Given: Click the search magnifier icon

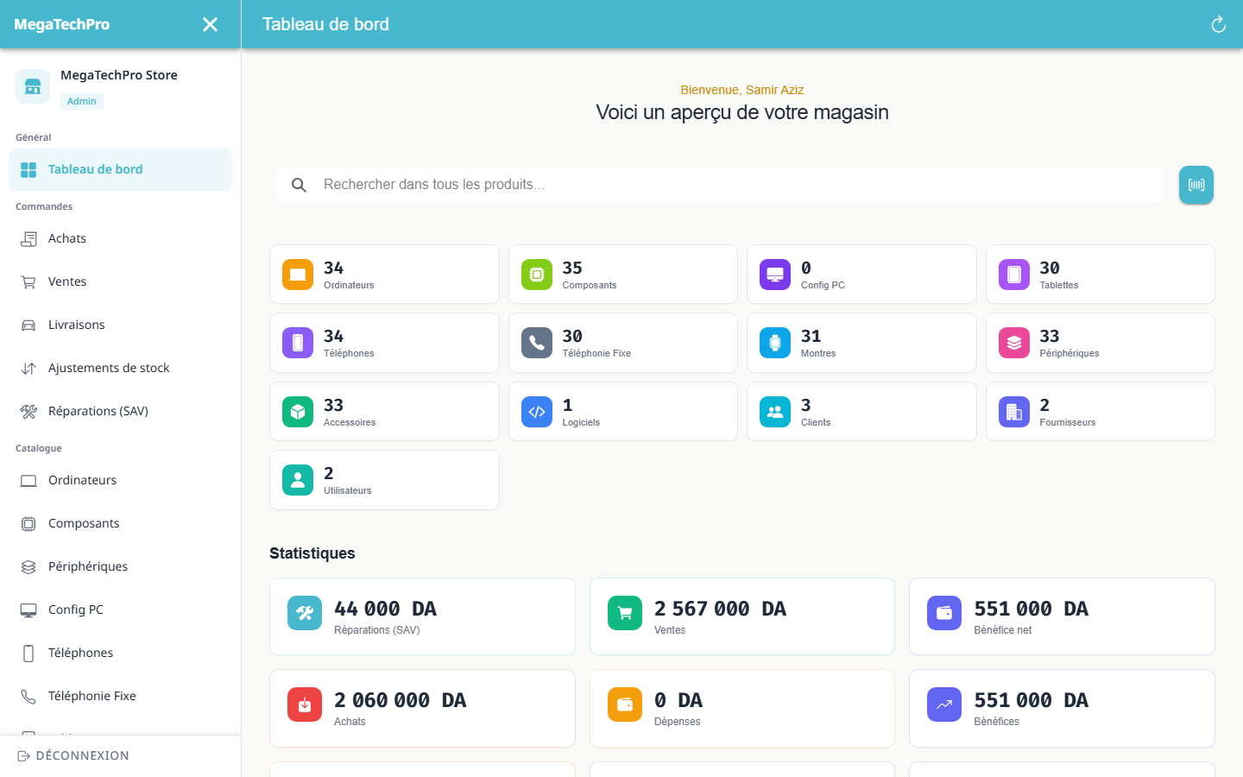Looking at the screenshot, I should 299,185.
